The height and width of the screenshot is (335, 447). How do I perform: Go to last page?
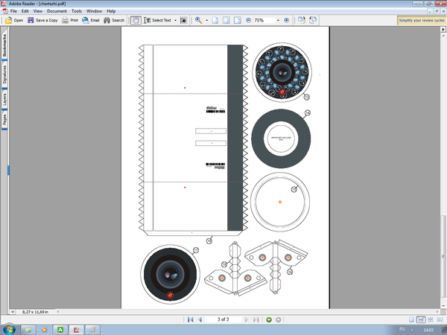click(x=256, y=319)
